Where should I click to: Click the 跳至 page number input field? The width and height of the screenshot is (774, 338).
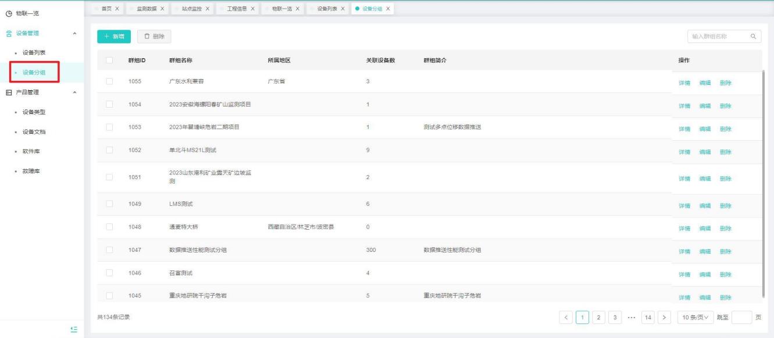click(x=741, y=317)
